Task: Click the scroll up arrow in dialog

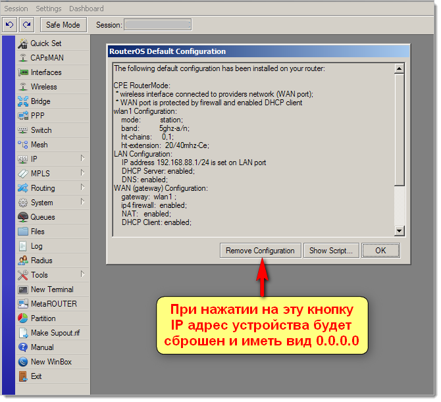Action: [400, 68]
